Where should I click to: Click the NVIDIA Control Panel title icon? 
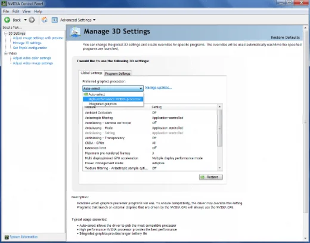4,4
